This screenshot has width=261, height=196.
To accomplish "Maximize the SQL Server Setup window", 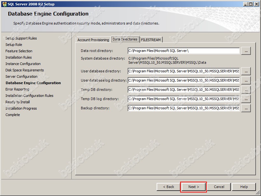I will tap(250, 4).
